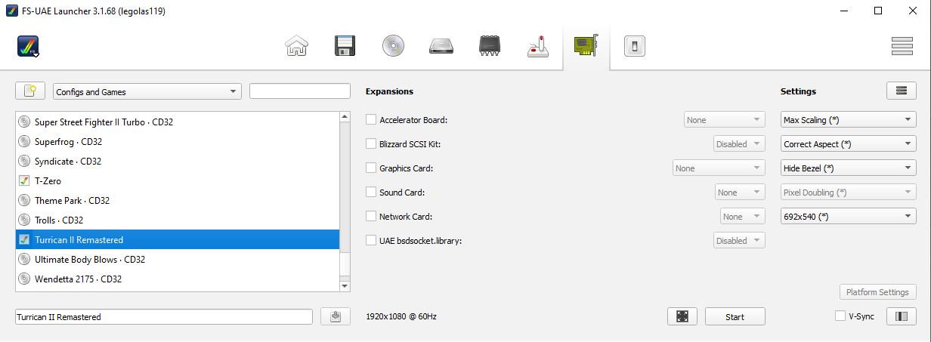Select Syndicate · CD32 in the list

click(177, 161)
